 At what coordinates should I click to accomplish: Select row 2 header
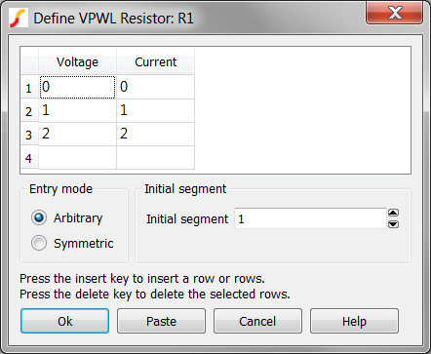pos(29,110)
